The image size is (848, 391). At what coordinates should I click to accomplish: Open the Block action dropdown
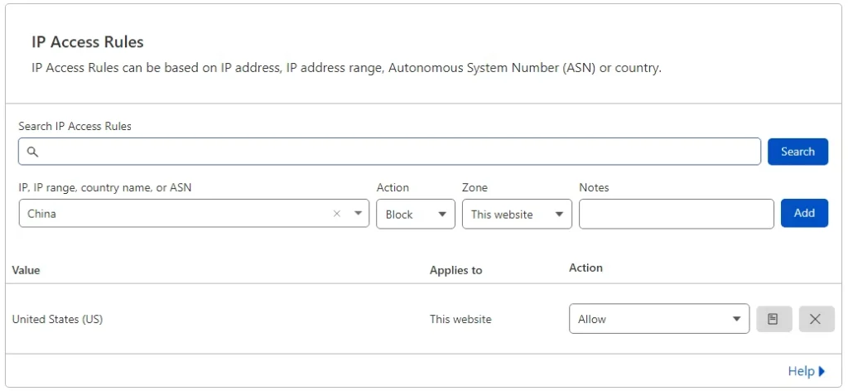(x=415, y=214)
